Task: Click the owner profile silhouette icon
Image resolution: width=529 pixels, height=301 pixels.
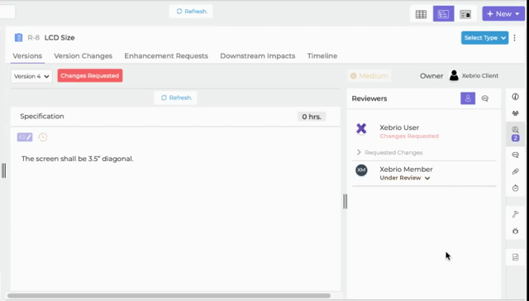Action: click(x=454, y=75)
